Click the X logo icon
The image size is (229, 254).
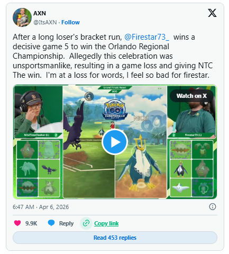(212, 13)
